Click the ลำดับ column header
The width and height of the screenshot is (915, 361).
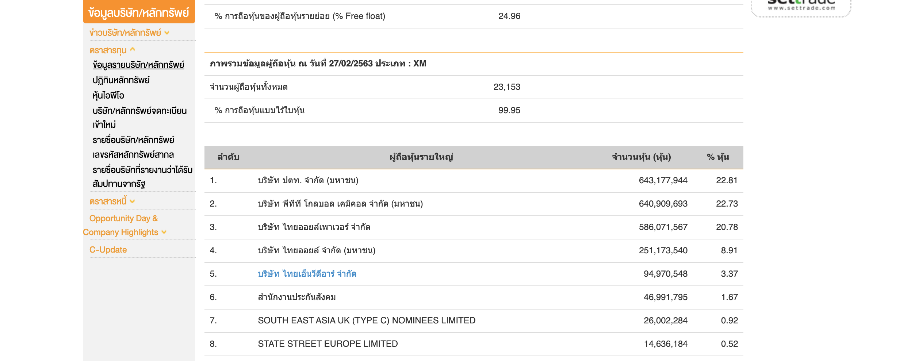click(228, 157)
